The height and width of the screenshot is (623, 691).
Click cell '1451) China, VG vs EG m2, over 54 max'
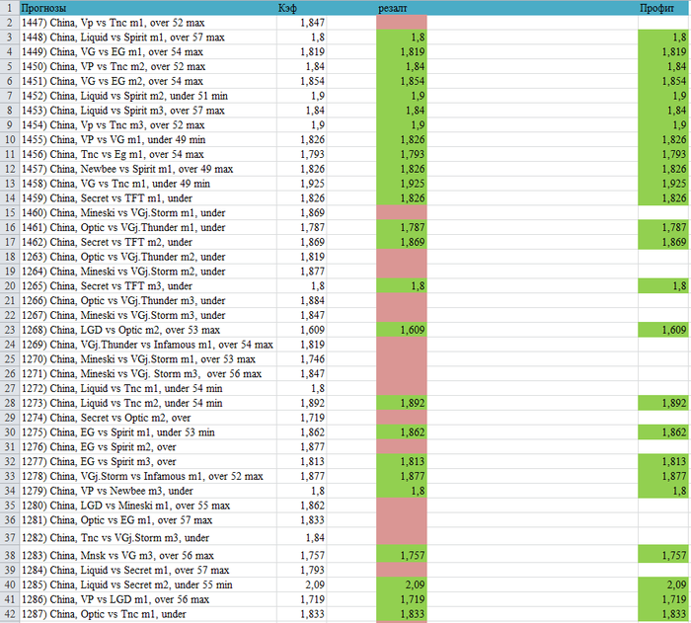(148, 81)
